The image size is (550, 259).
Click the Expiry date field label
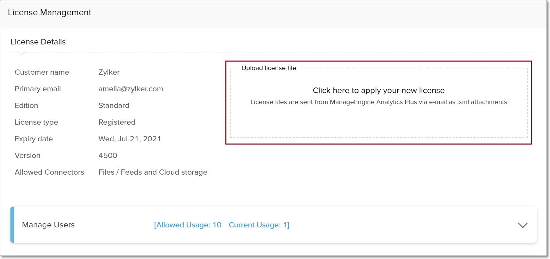34,139
